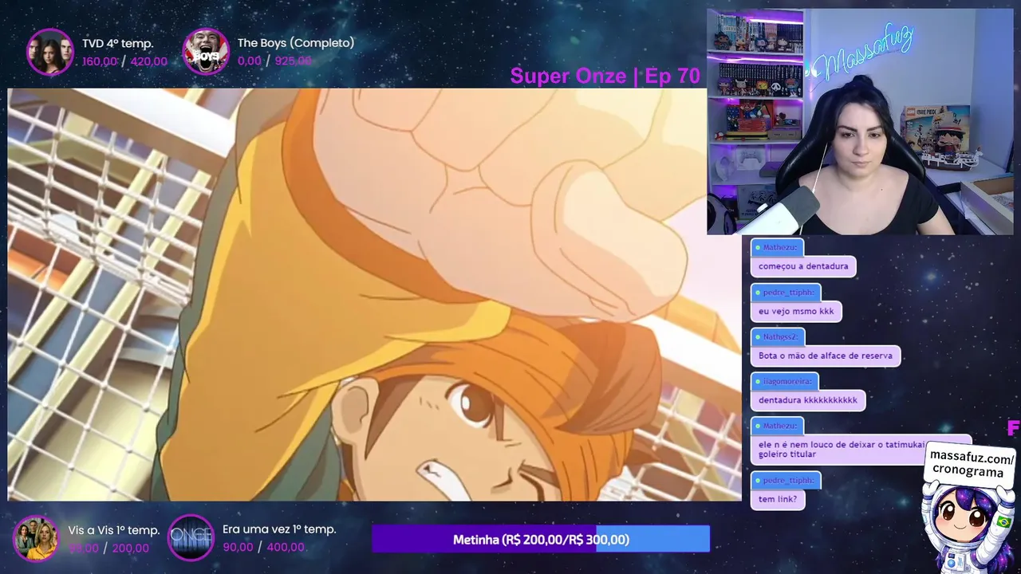Click the 'TVD 4º temp.' goal label
This screenshot has width=1021, height=574.
pos(117,43)
